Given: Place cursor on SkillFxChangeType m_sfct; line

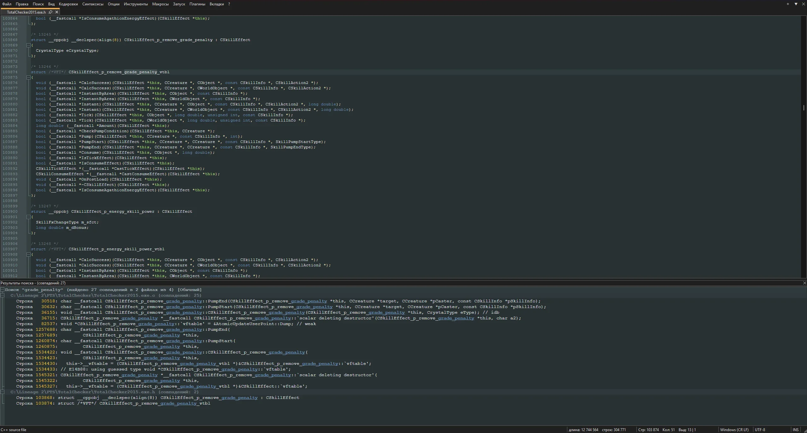Looking at the screenshot, I should 67,222.
